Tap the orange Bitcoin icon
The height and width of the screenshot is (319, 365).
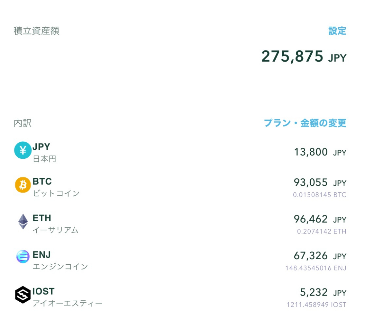click(x=23, y=185)
